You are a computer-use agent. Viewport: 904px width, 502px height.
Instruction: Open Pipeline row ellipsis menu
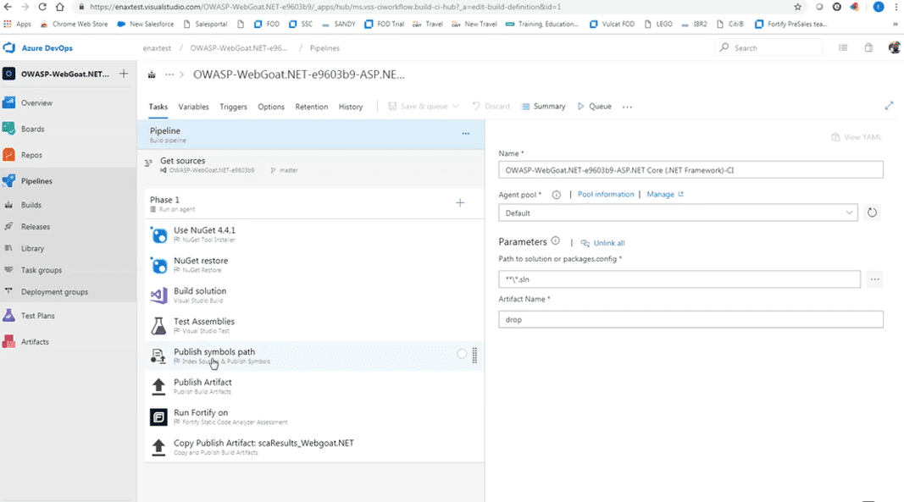(466, 134)
